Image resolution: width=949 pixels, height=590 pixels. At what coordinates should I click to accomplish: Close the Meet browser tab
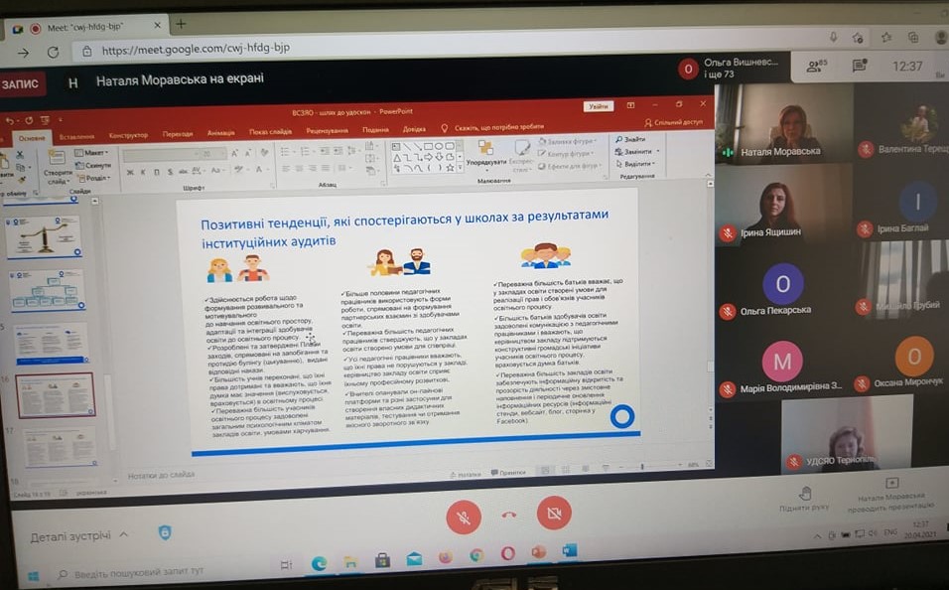[x=158, y=26]
